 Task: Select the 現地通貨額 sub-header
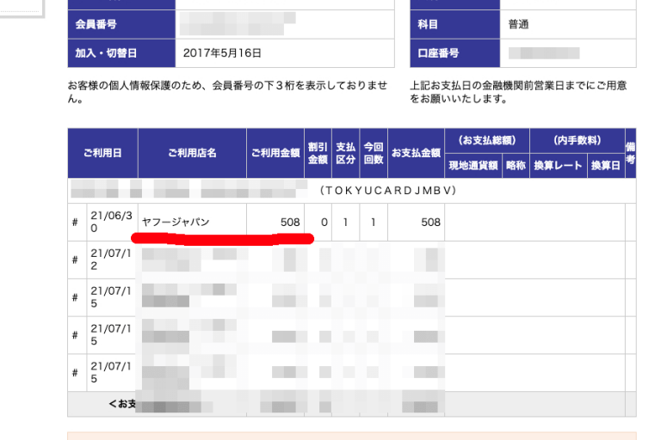pyautogui.click(x=473, y=166)
